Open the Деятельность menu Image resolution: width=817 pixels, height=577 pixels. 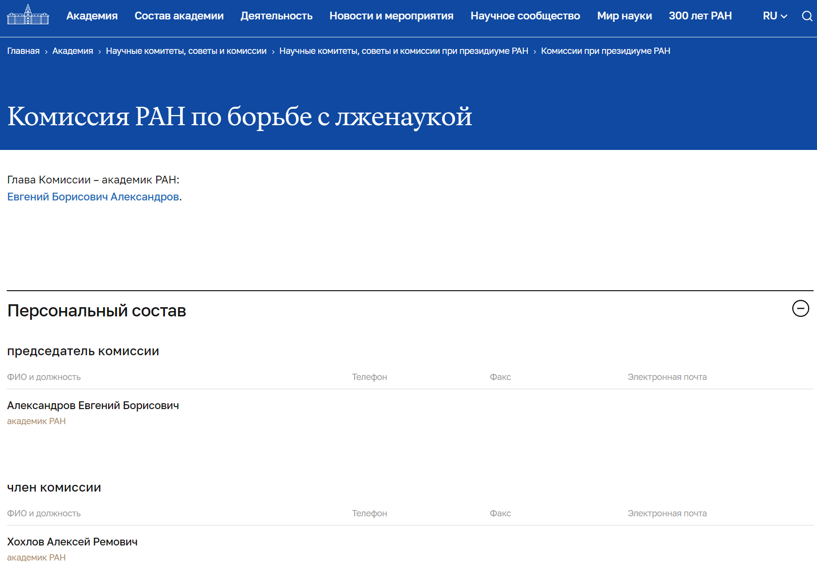click(x=277, y=16)
